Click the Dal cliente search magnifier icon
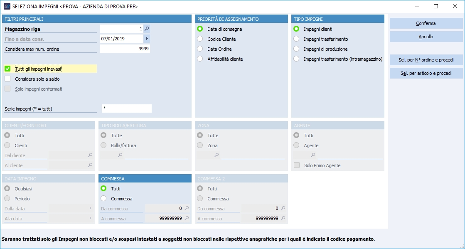This screenshot has width=465, height=249. coord(90,155)
